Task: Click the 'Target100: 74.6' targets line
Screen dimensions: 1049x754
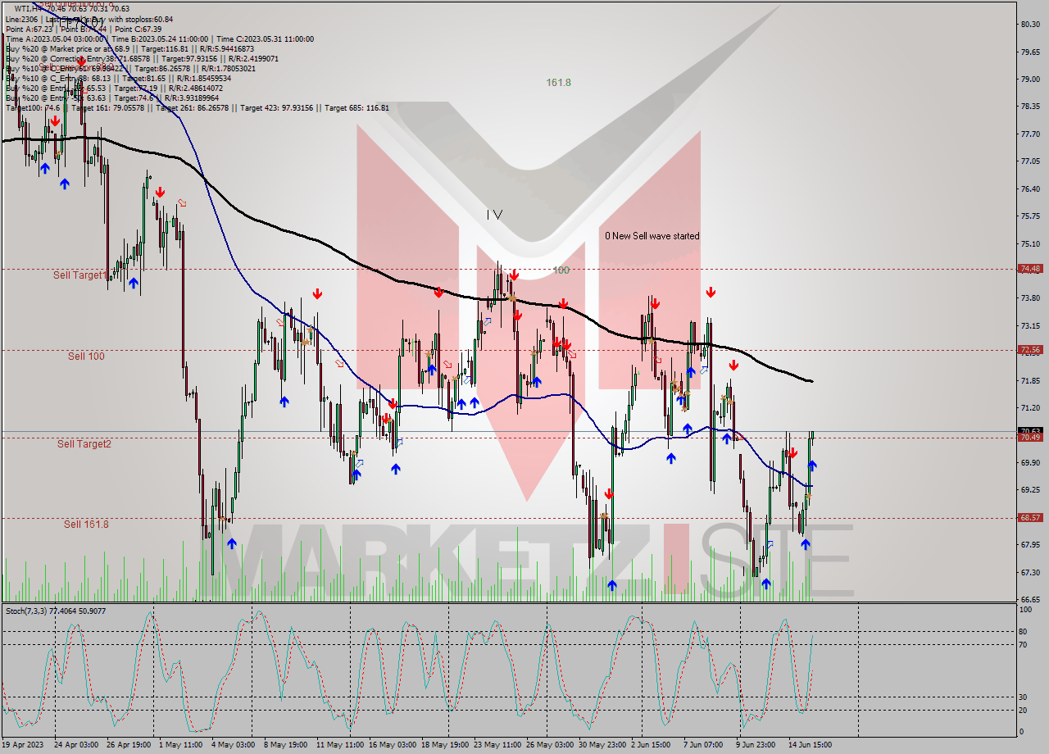Action: (197, 107)
